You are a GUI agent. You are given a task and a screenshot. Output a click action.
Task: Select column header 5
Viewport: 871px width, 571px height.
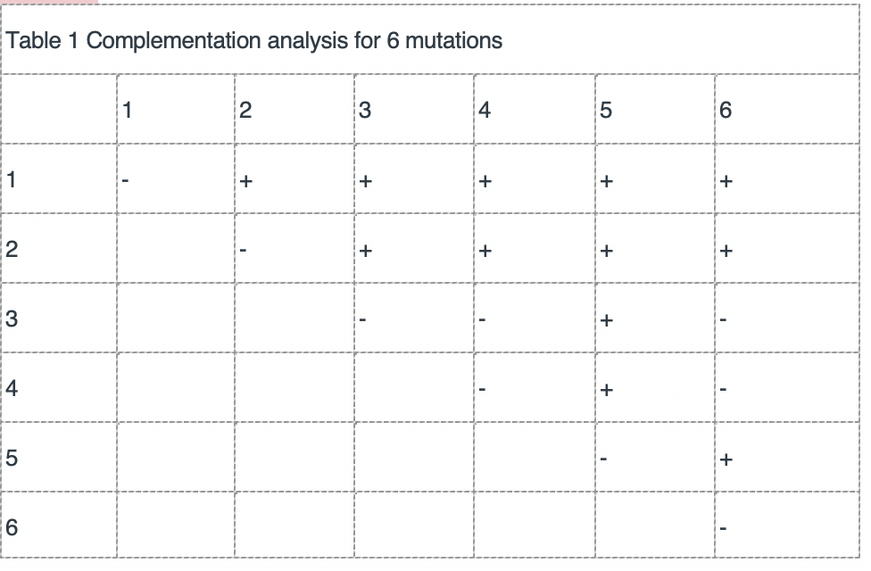[606, 110]
